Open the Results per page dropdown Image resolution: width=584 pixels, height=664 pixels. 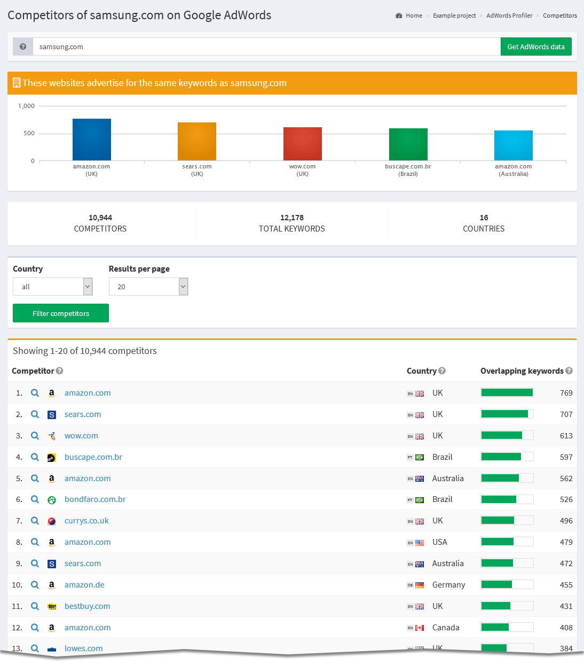tap(148, 287)
